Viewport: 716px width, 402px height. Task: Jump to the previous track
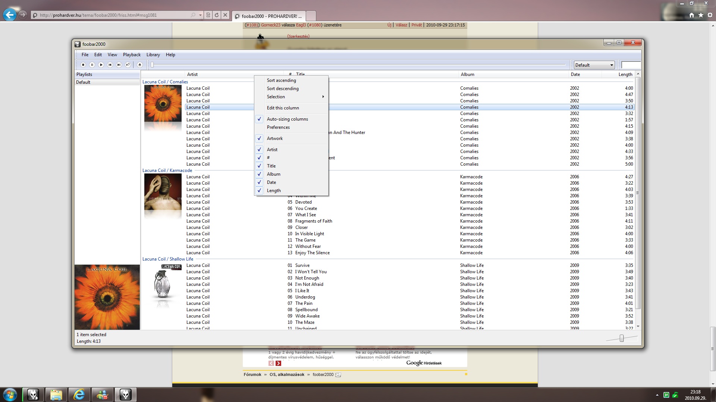[110, 65]
